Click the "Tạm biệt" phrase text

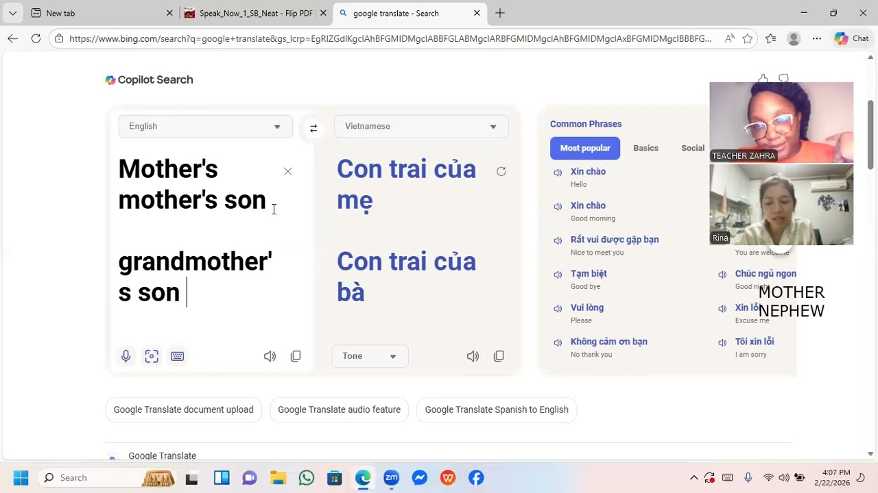(x=589, y=273)
